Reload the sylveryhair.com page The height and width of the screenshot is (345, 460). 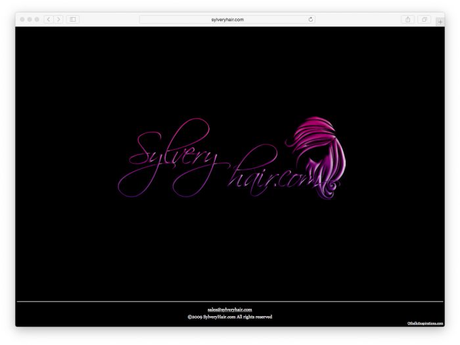[x=310, y=20]
